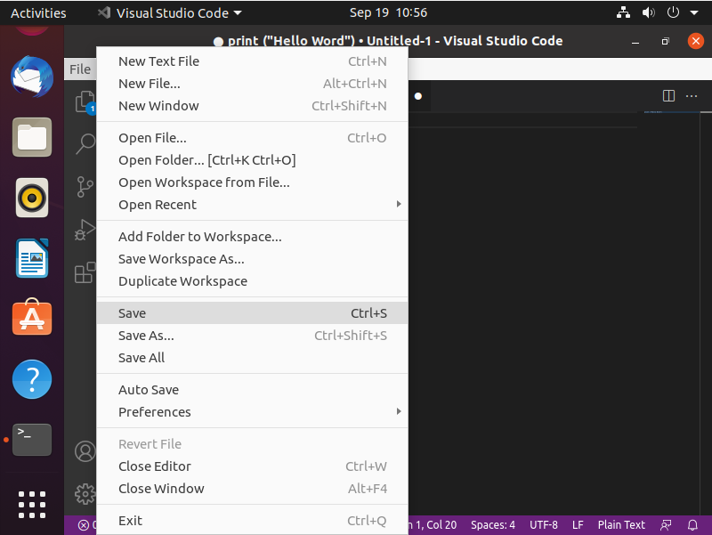
Task: Open LibreOffice Writer from the dock
Action: [x=32, y=258]
